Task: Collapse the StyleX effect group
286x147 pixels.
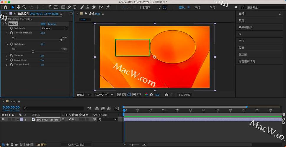Action: pos(2,24)
